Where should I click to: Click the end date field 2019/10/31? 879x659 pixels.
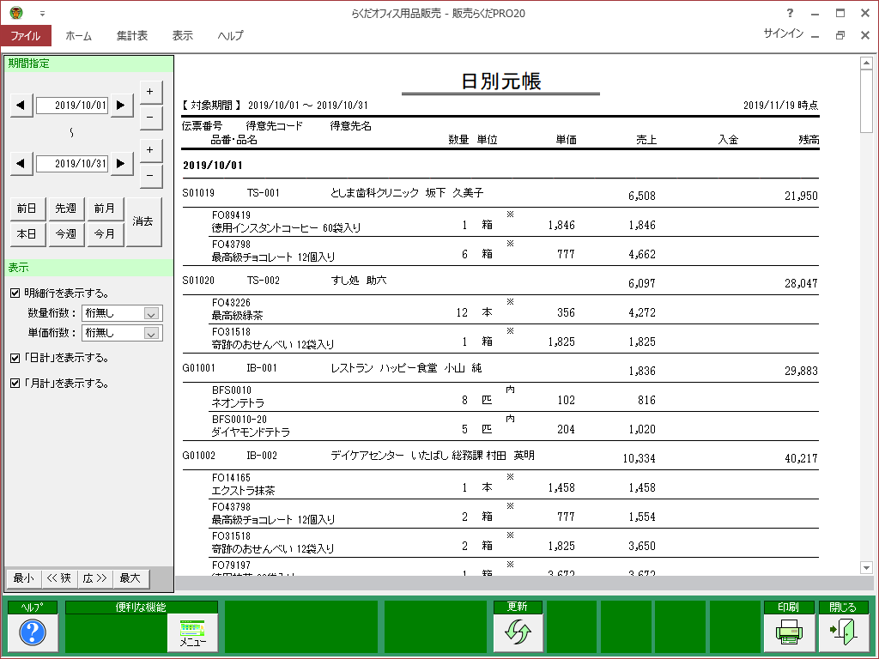[x=72, y=163]
